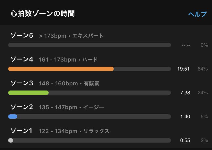
Task: Click the gray Zone 1 bar dot
Action: point(10,140)
